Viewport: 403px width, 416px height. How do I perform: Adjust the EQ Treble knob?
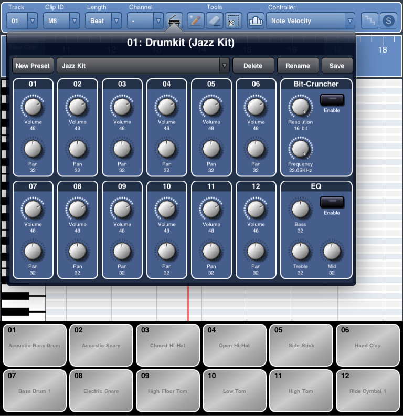300,251
